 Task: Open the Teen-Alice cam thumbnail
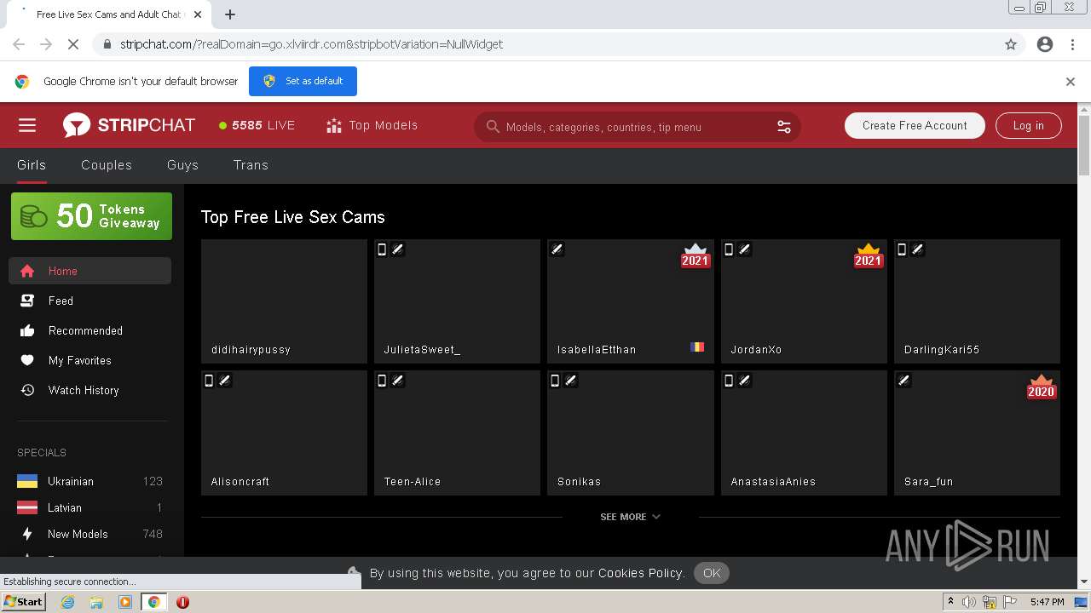coord(457,433)
